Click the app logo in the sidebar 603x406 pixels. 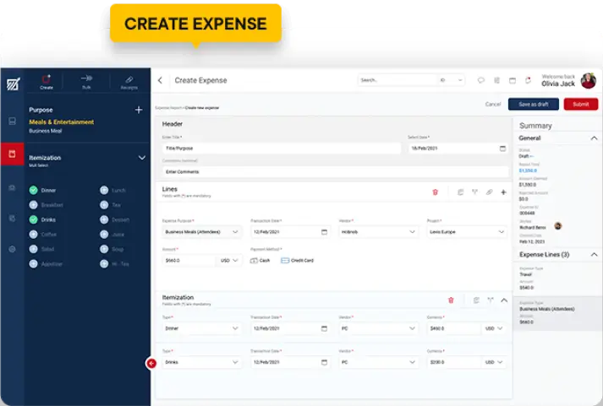click(13, 84)
